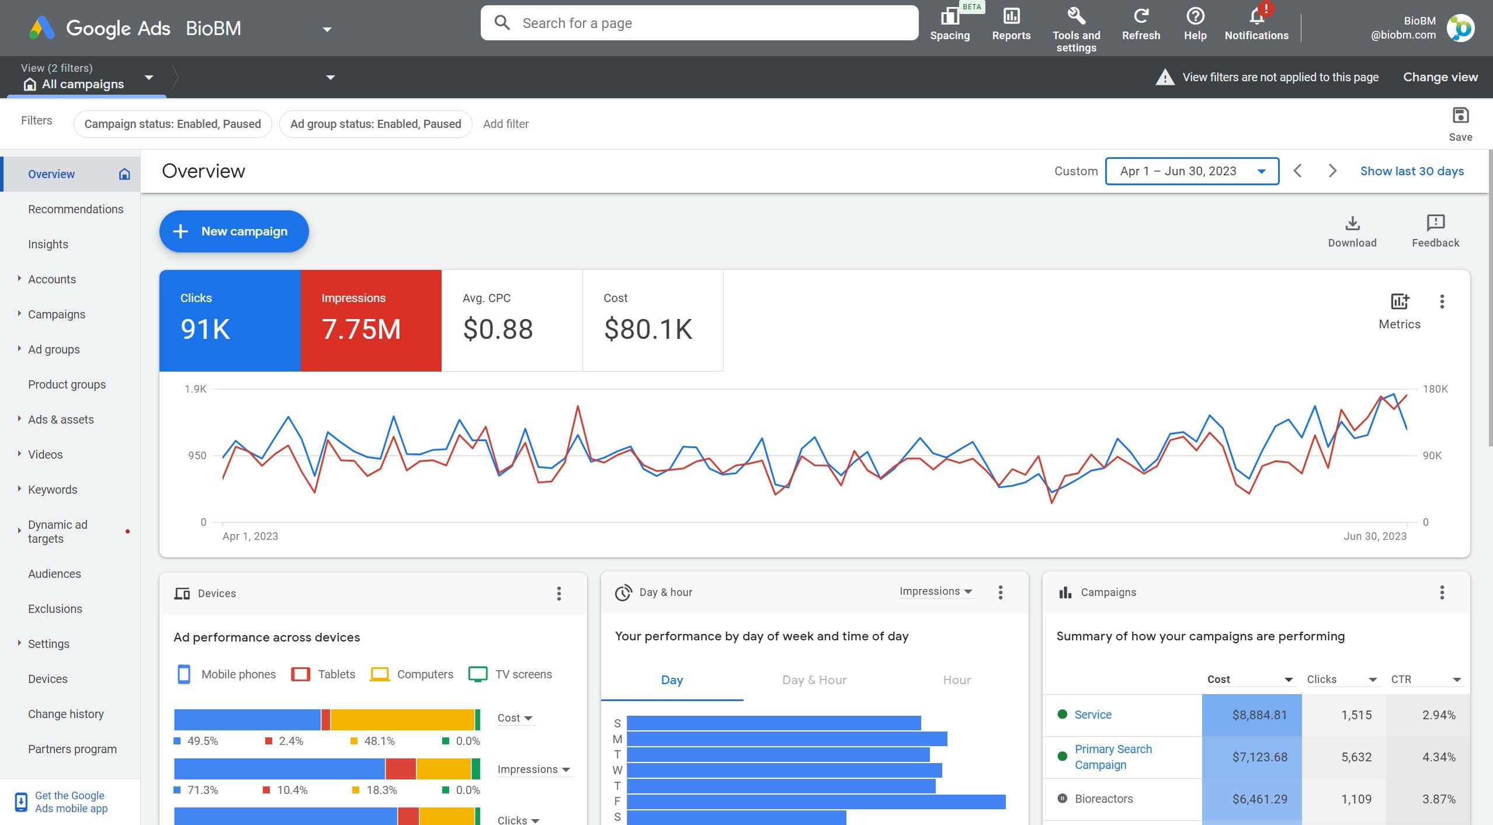Image resolution: width=1493 pixels, height=825 pixels.
Task: Go to previous date range arrow
Action: click(1297, 171)
